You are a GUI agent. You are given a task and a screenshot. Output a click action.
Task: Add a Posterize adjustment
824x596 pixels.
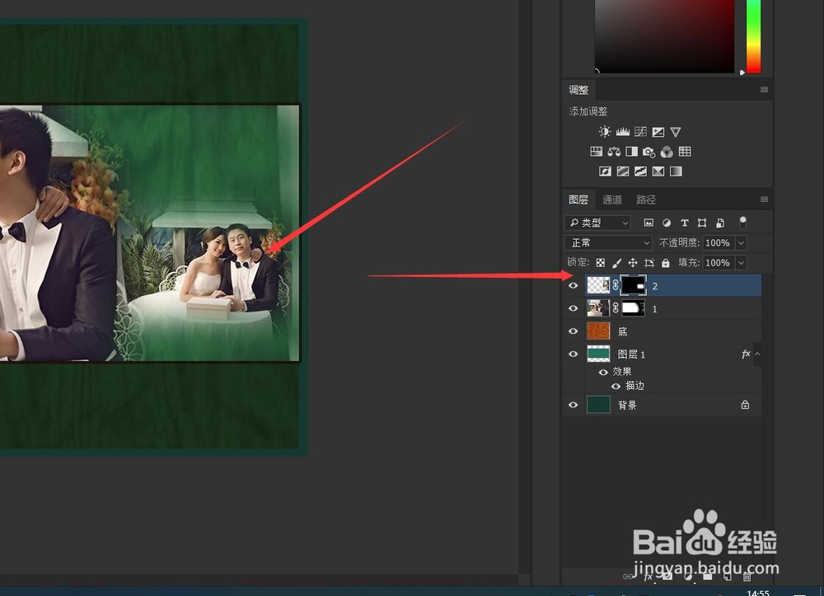[623, 171]
